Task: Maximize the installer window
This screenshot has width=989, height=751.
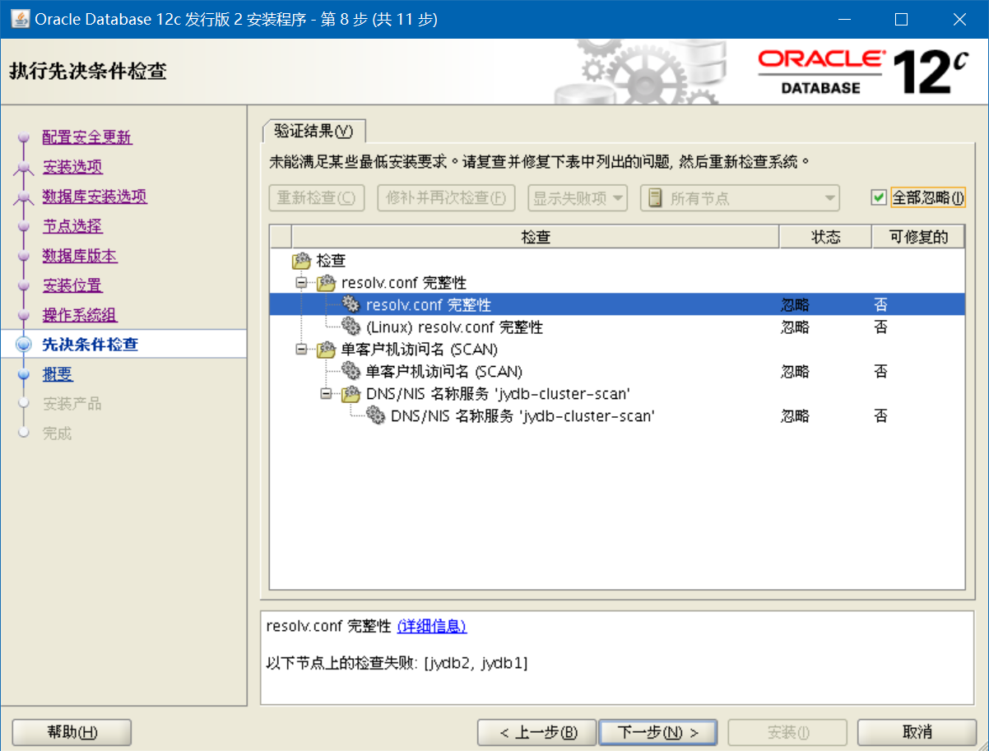Action: [901, 19]
